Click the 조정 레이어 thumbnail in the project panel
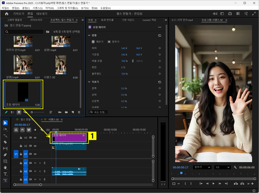Viewport: 259px width, 193px height. (x=23, y=92)
